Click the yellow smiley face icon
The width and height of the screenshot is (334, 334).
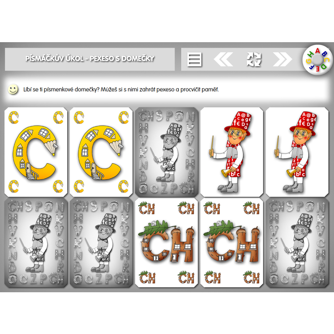[x=13, y=89]
